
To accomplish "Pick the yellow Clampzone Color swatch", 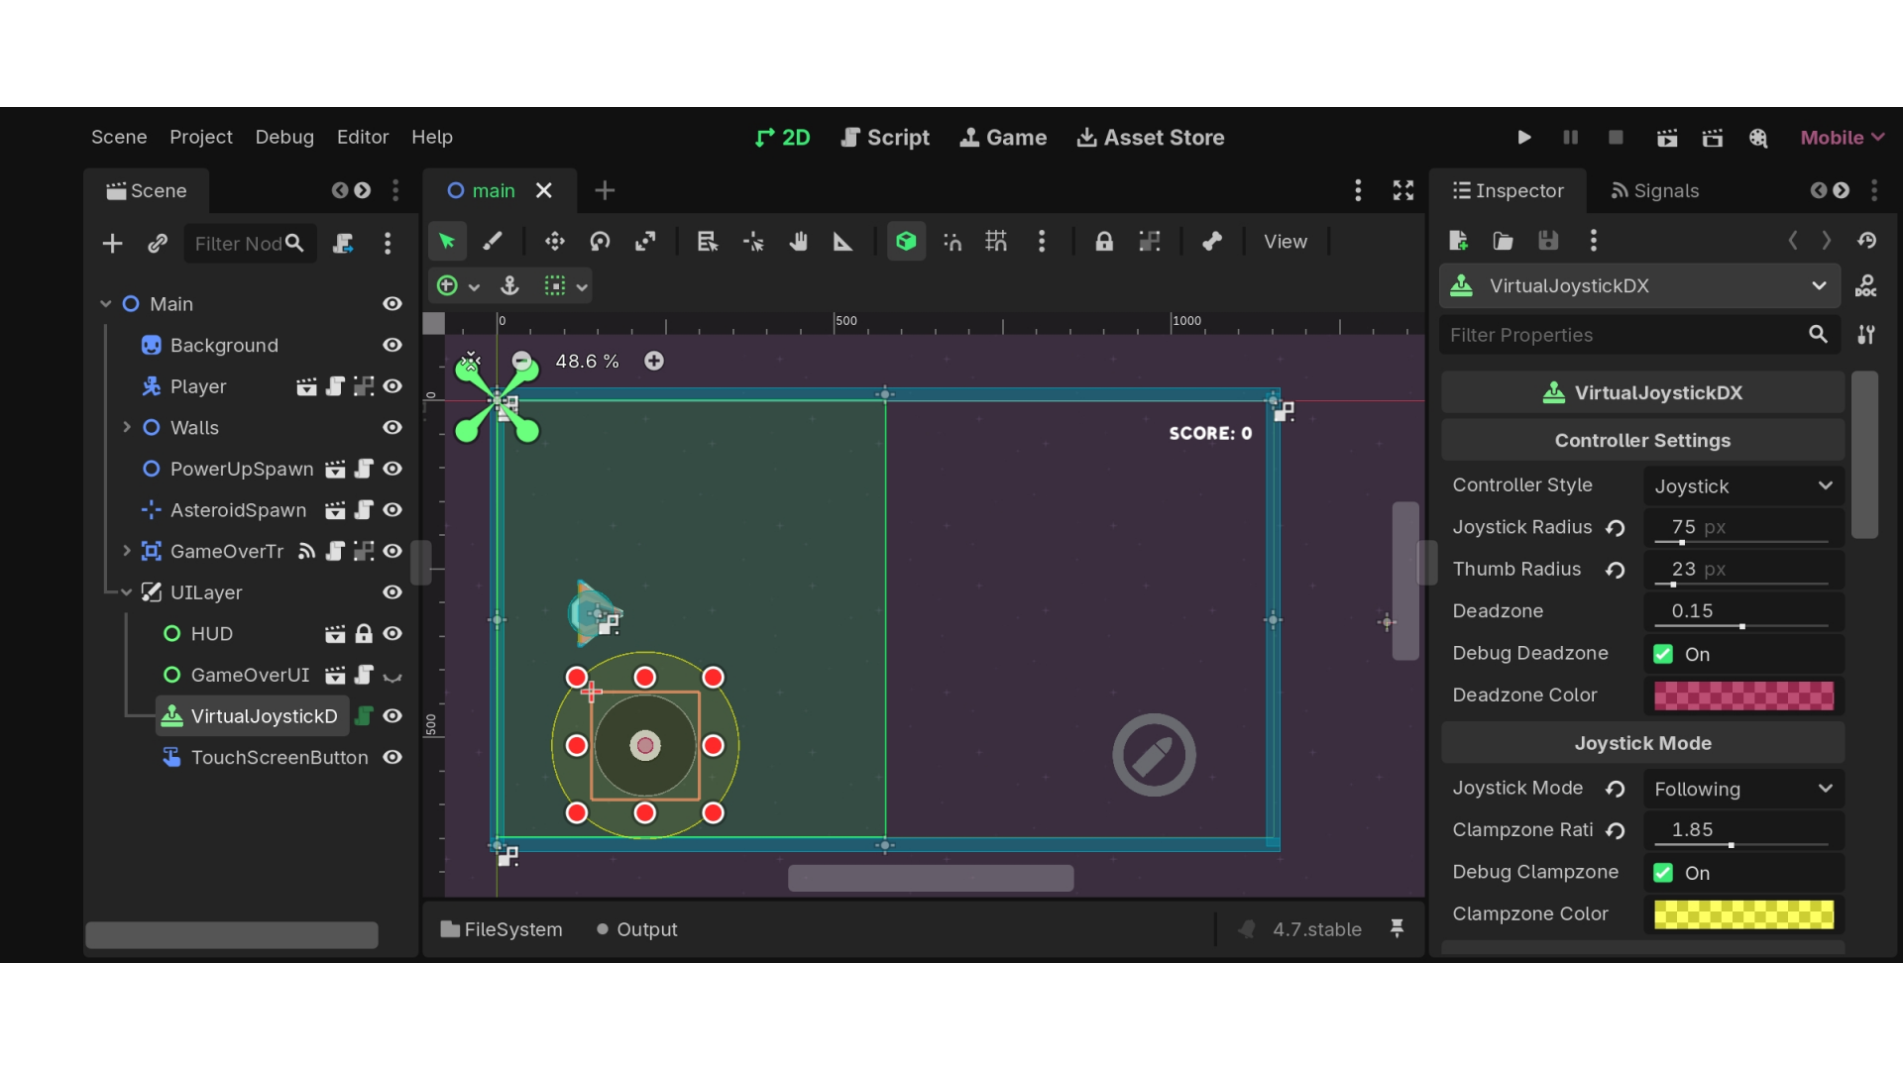I will 1743,914.
